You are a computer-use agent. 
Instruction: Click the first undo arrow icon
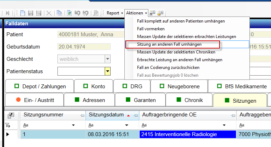[78, 13]
